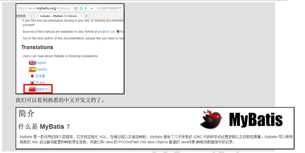Click the green refresh swirl icon
Image resolution: width=305 pixels, height=153 pixels.
tap(81, 8)
